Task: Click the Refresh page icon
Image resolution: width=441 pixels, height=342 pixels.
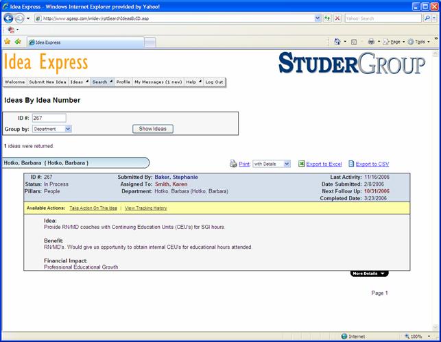Action: tap(327, 19)
